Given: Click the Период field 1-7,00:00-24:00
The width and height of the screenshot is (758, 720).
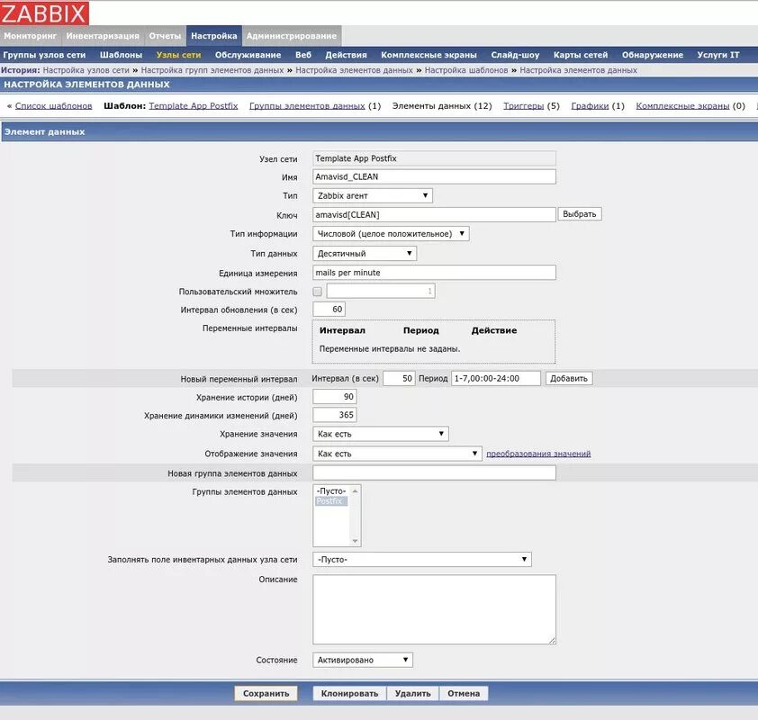Looking at the screenshot, I should [495, 378].
